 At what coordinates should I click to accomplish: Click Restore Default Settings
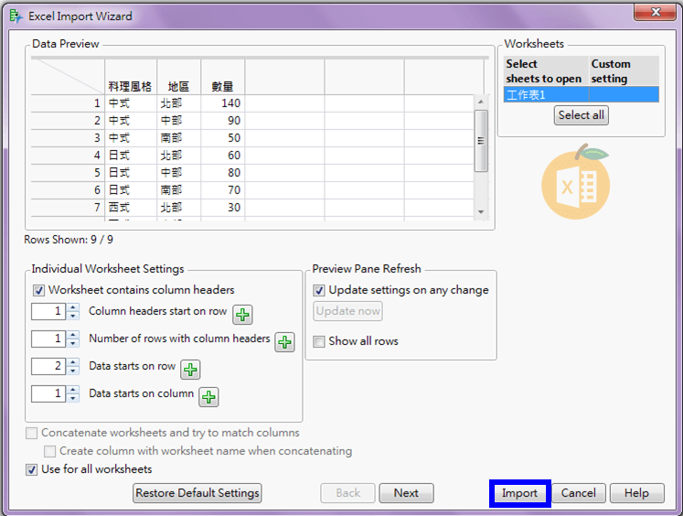pyautogui.click(x=197, y=493)
